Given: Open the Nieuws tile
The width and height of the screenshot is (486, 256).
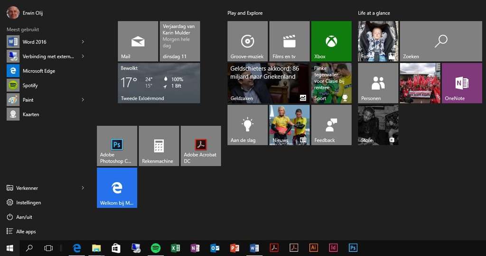Looking at the screenshot, I should [290, 125].
